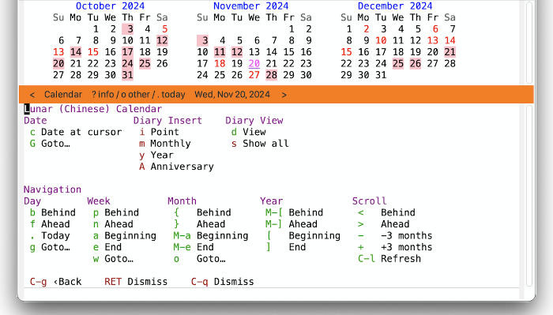Click 'November 2024' month heading
The width and height of the screenshot is (553, 315).
tap(250, 6)
